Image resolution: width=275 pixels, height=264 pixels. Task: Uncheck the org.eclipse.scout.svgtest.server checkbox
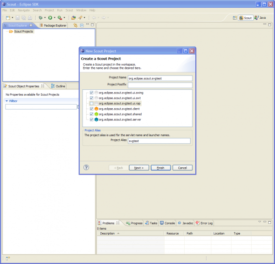[x=91, y=120]
